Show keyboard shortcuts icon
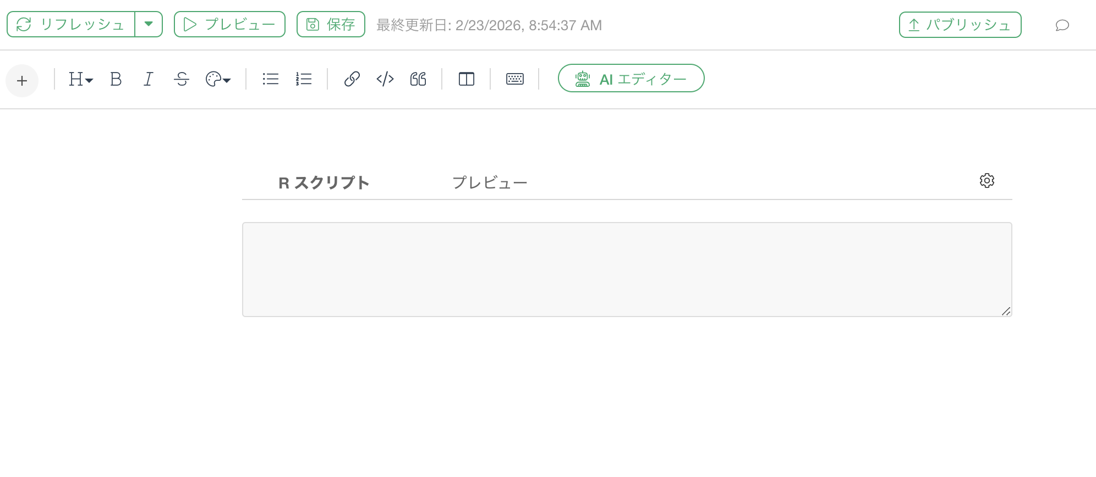The image size is (1096, 477). pos(515,79)
